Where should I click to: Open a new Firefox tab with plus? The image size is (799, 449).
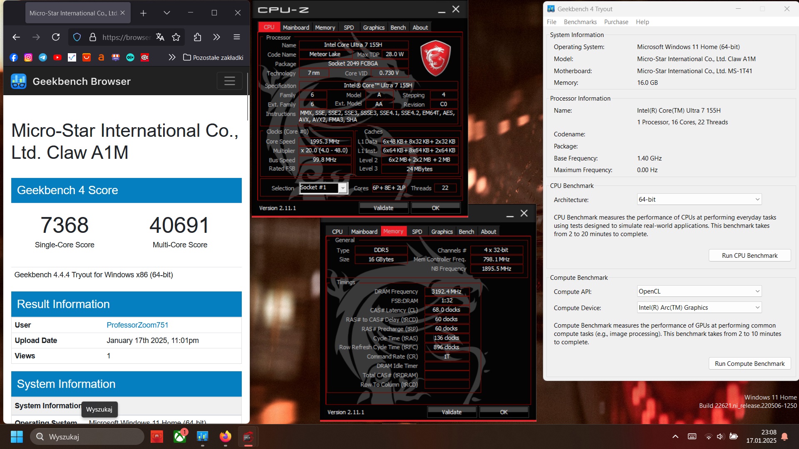point(143,13)
